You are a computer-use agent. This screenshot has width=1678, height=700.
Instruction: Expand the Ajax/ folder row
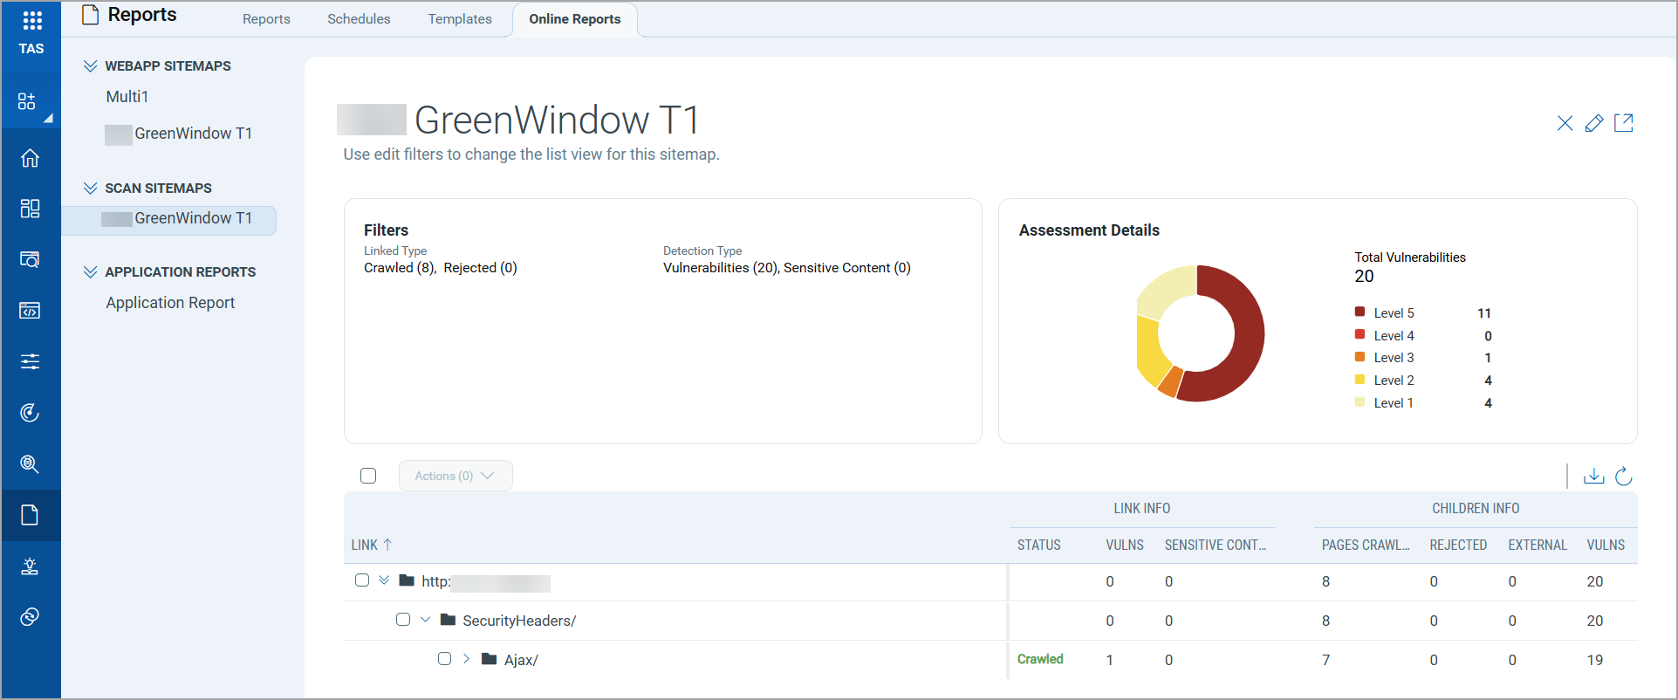pyautogui.click(x=466, y=659)
